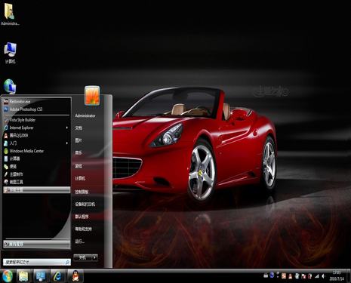Select the globe network icon on desktop
351x283 pixels.
[x=10, y=87]
